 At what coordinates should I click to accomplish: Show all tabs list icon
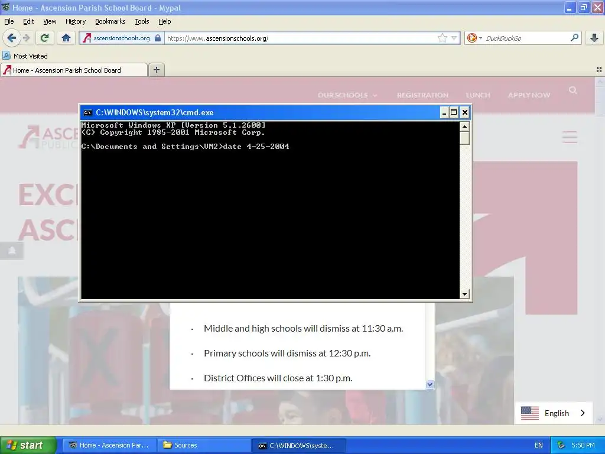coord(599,70)
